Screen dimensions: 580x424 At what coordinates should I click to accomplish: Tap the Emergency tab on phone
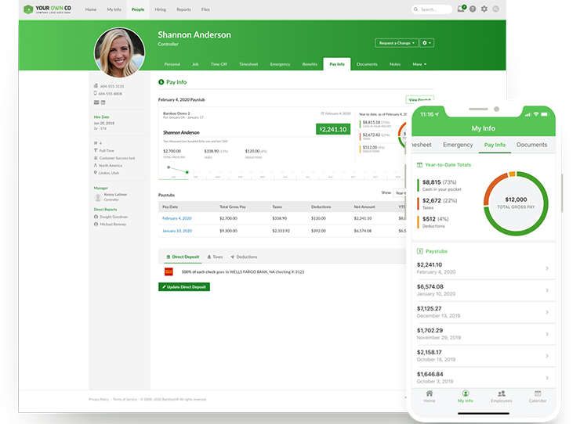click(458, 145)
